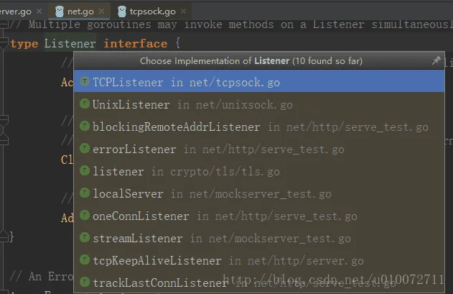
Task: Choose trackLastConnListener implementation
Action: (x=259, y=282)
